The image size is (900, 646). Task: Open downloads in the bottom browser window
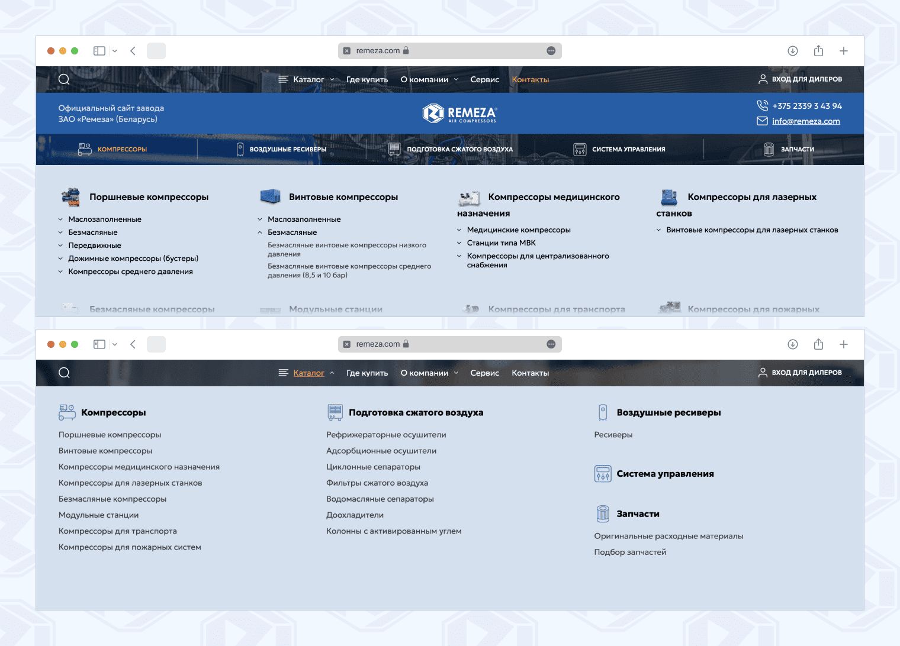[x=793, y=344]
